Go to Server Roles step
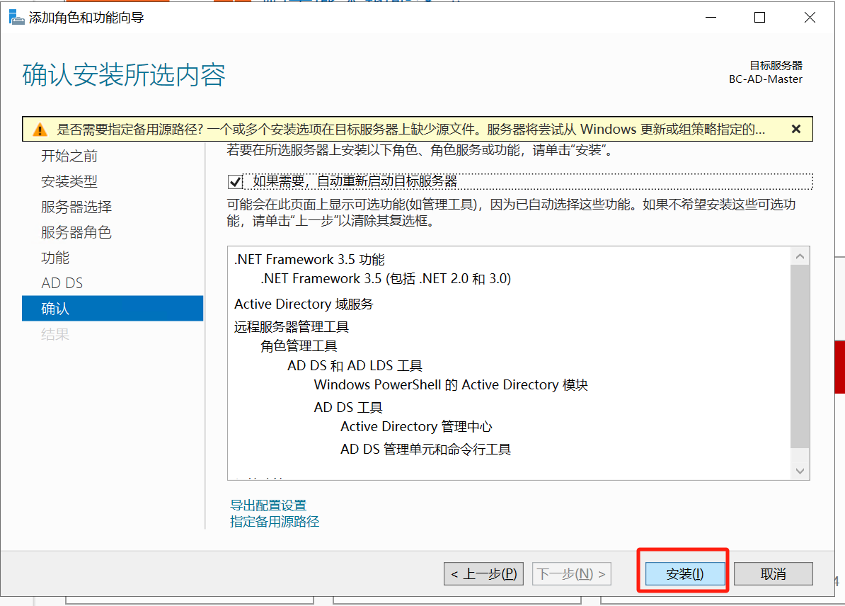 click(76, 233)
